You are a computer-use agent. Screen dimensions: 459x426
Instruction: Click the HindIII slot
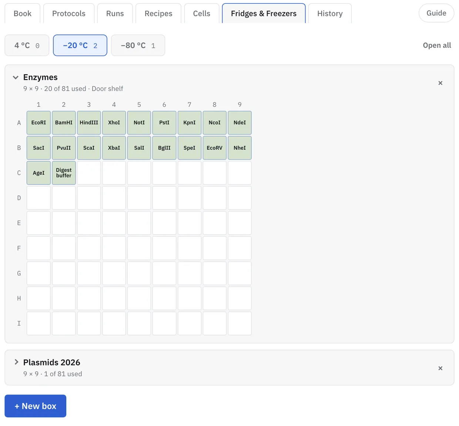(x=89, y=123)
